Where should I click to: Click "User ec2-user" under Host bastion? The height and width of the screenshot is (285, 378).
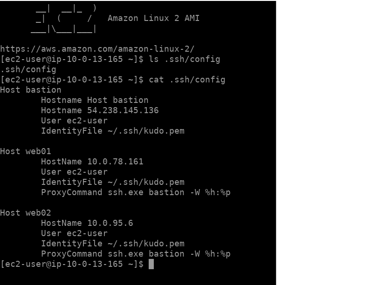coord(74,121)
